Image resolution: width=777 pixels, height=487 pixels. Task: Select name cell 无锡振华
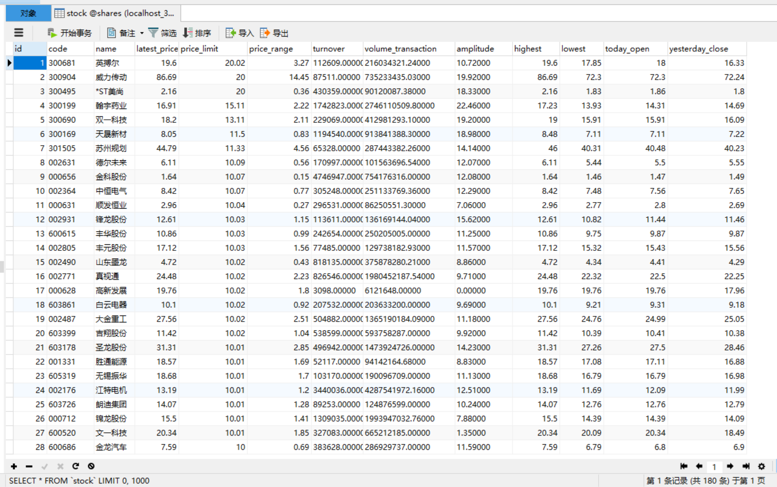114,376
